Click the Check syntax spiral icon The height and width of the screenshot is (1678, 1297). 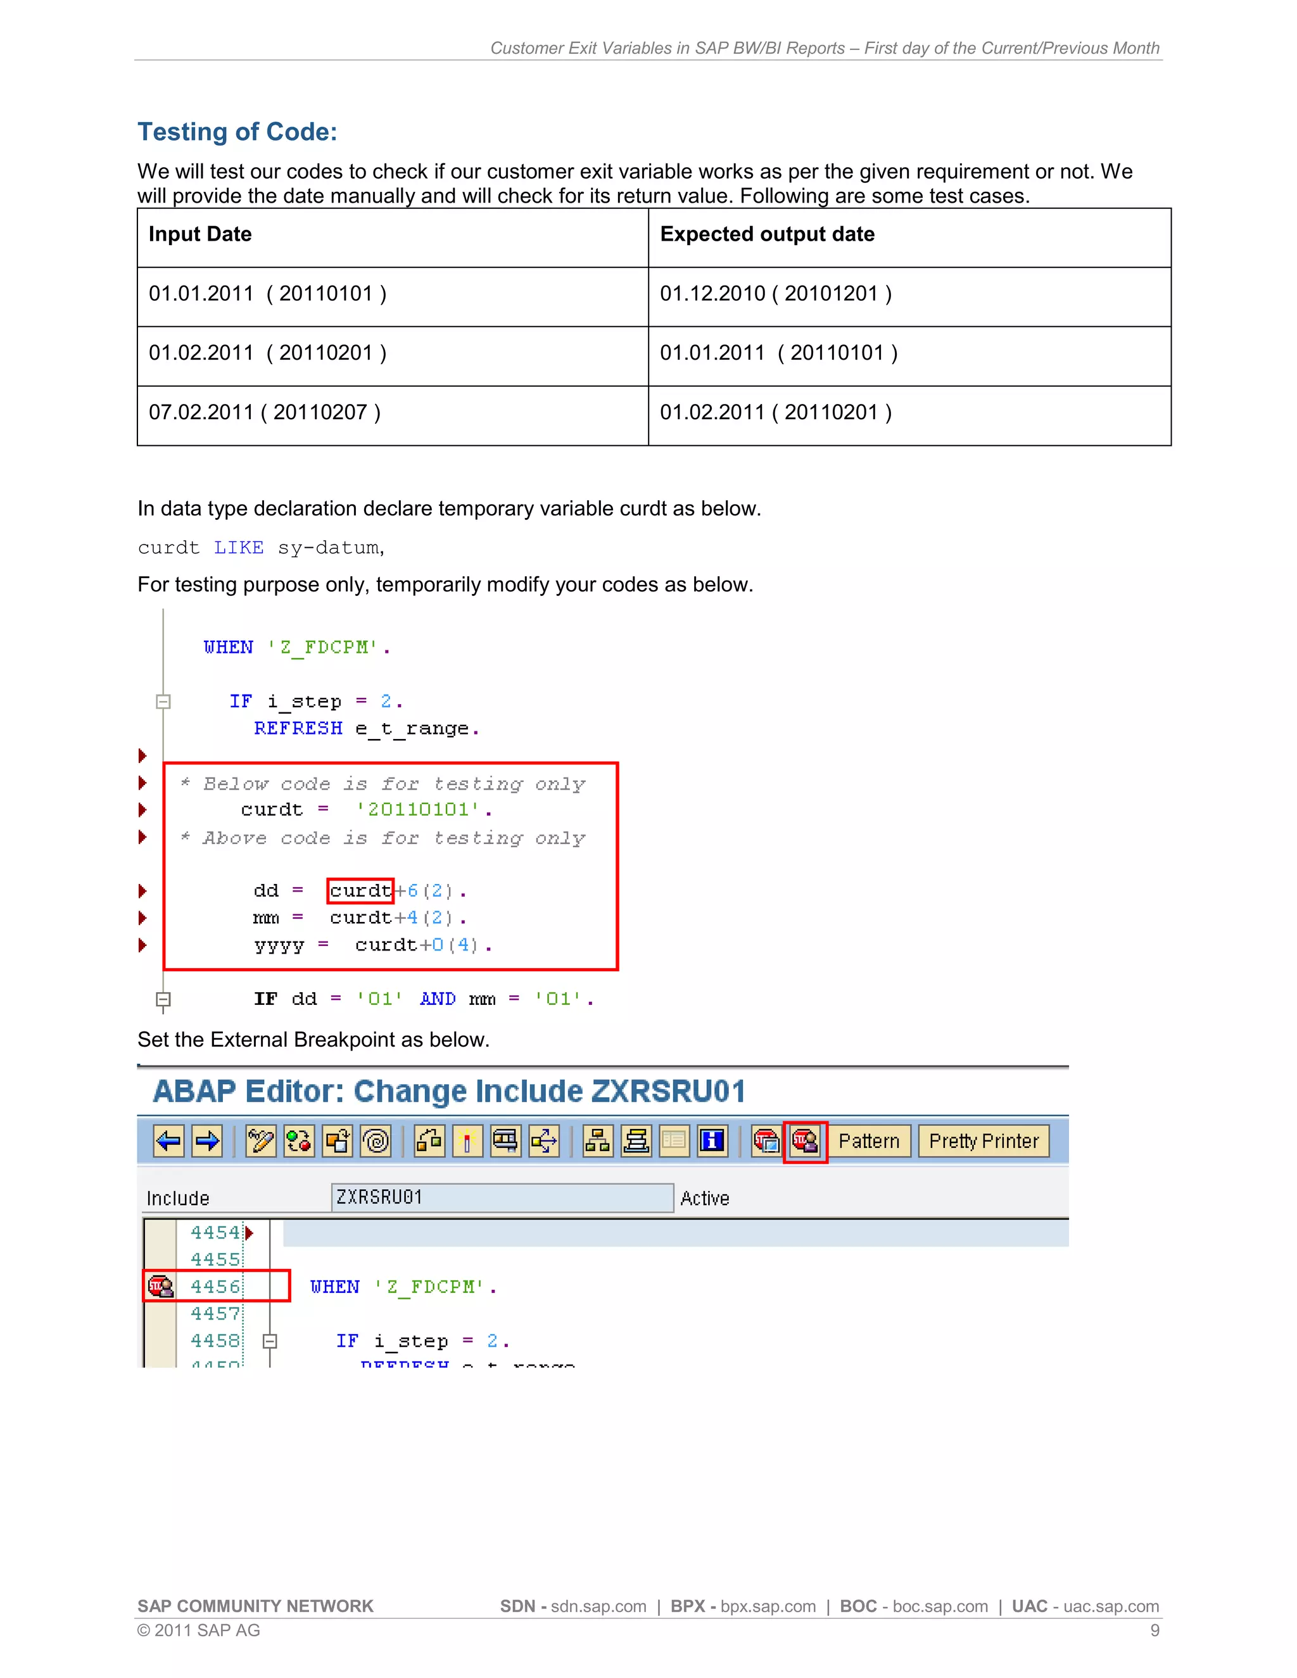(376, 1141)
